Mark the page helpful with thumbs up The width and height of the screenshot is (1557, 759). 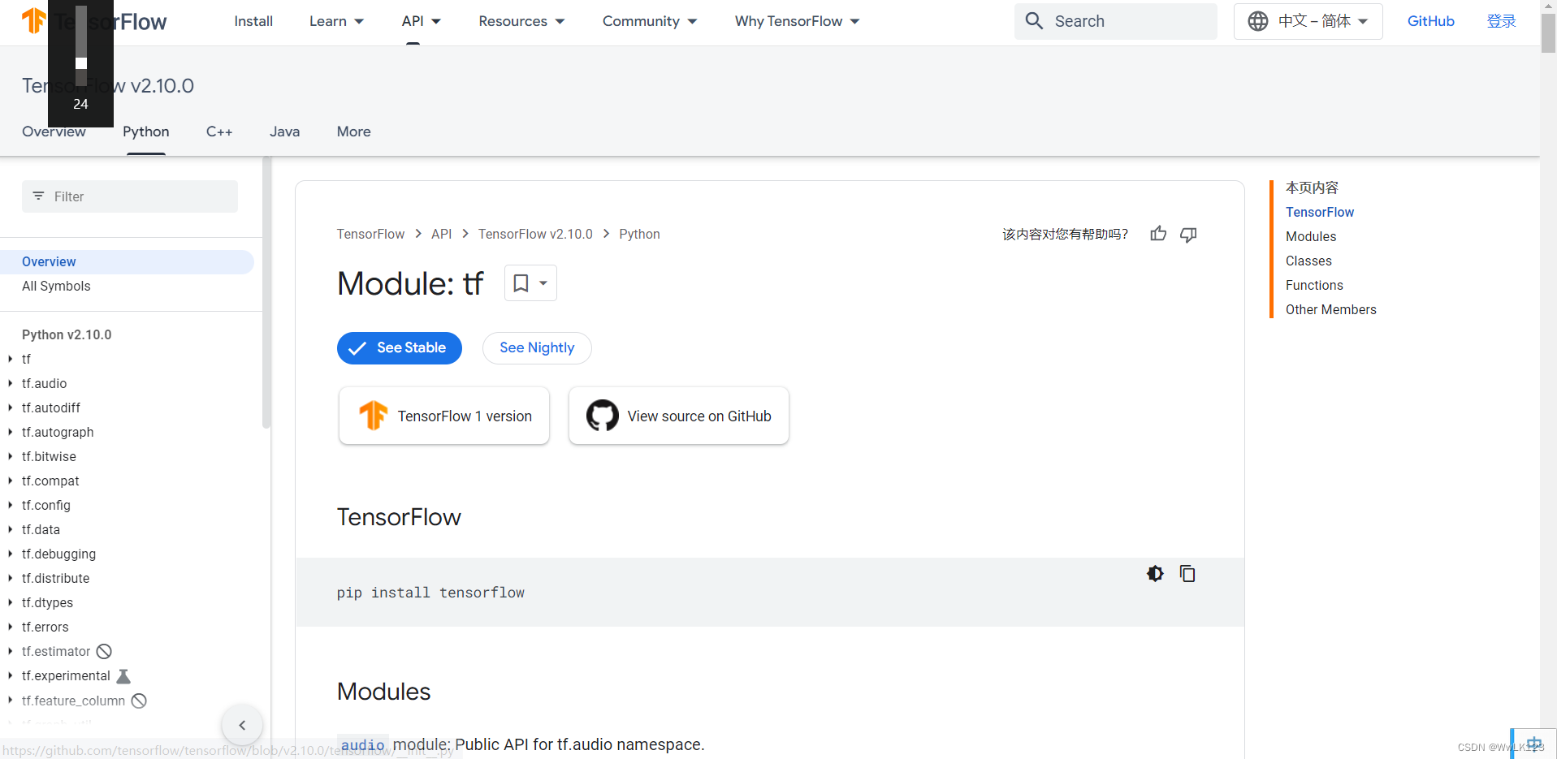click(x=1157, y=233)
